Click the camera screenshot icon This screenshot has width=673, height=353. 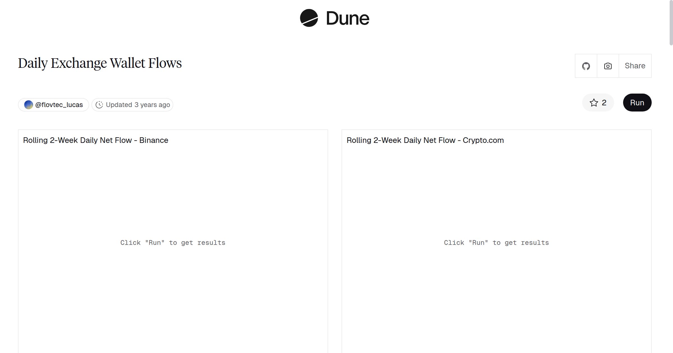pos(607,66)
